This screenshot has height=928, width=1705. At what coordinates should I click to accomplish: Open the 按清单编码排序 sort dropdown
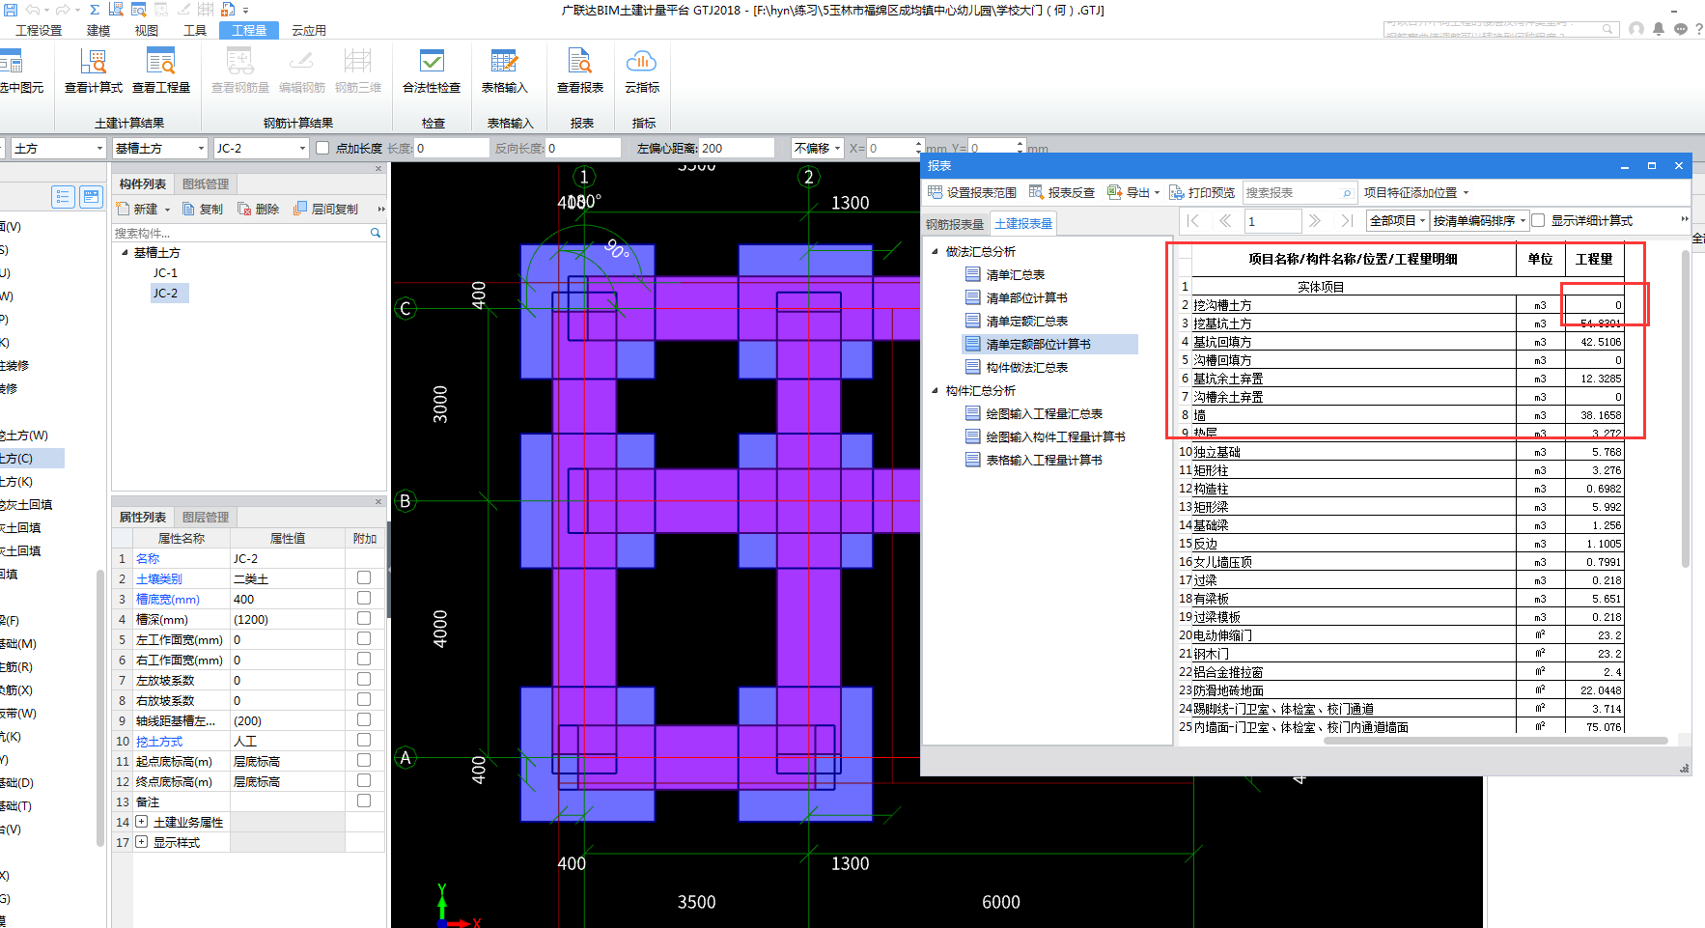(1480, 221)
